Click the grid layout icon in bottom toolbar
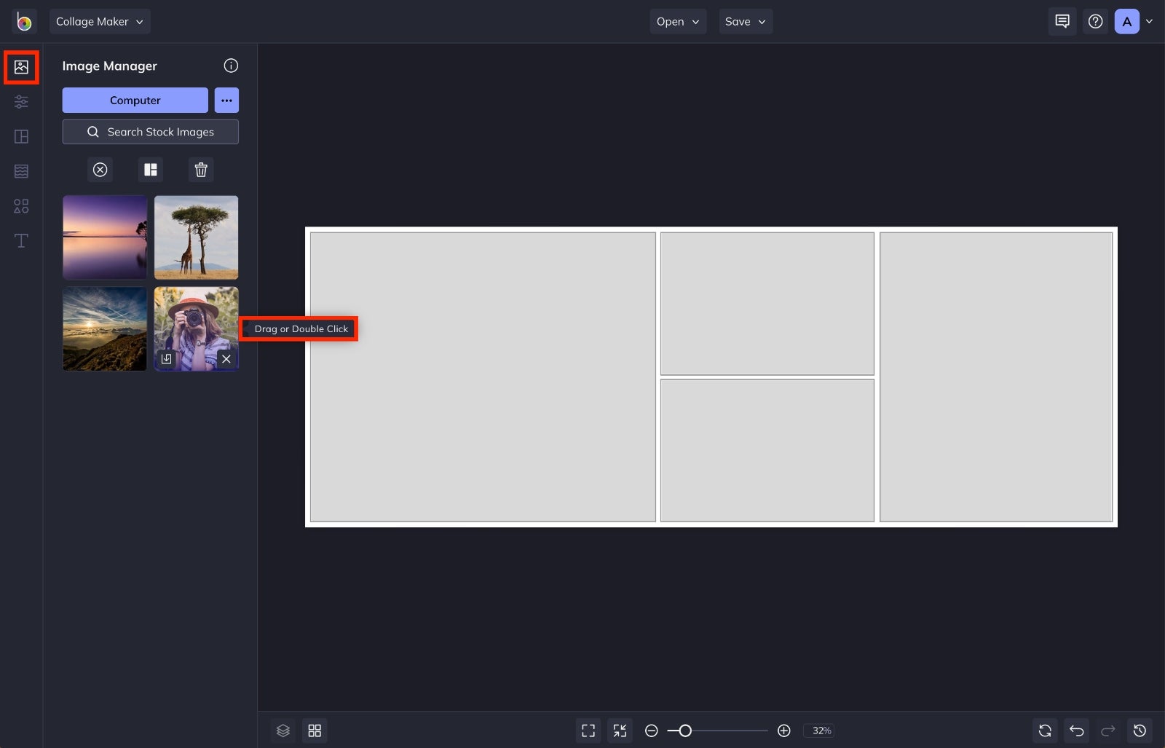 315,731
